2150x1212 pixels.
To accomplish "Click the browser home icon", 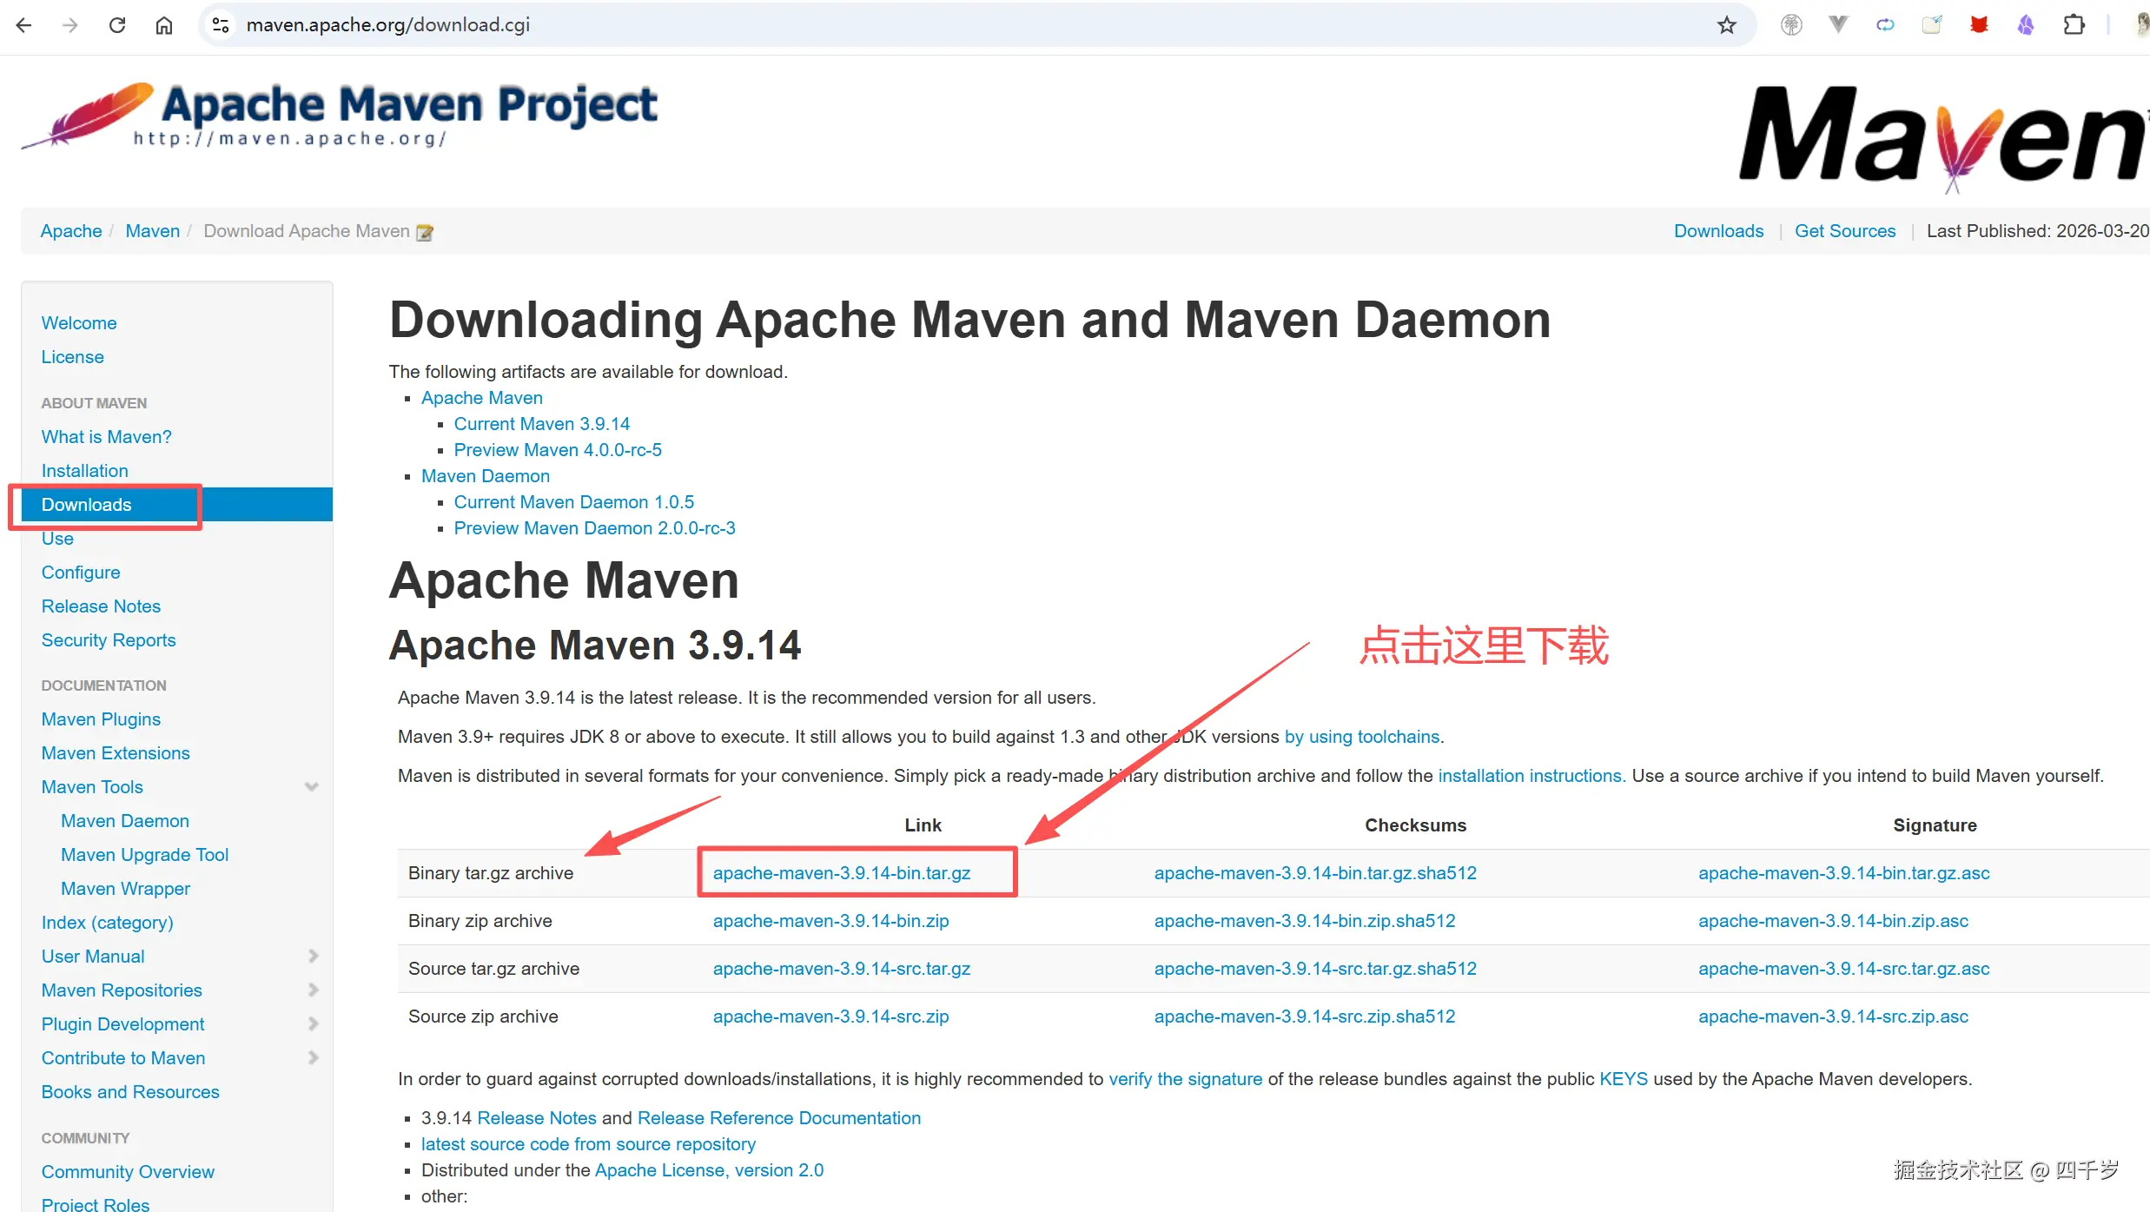I will point(163,25).
